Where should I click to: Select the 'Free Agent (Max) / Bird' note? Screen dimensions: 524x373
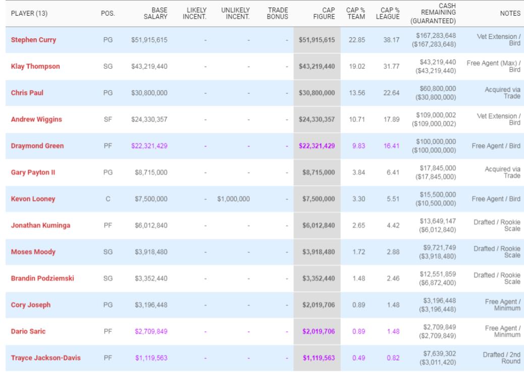point(494,66)
